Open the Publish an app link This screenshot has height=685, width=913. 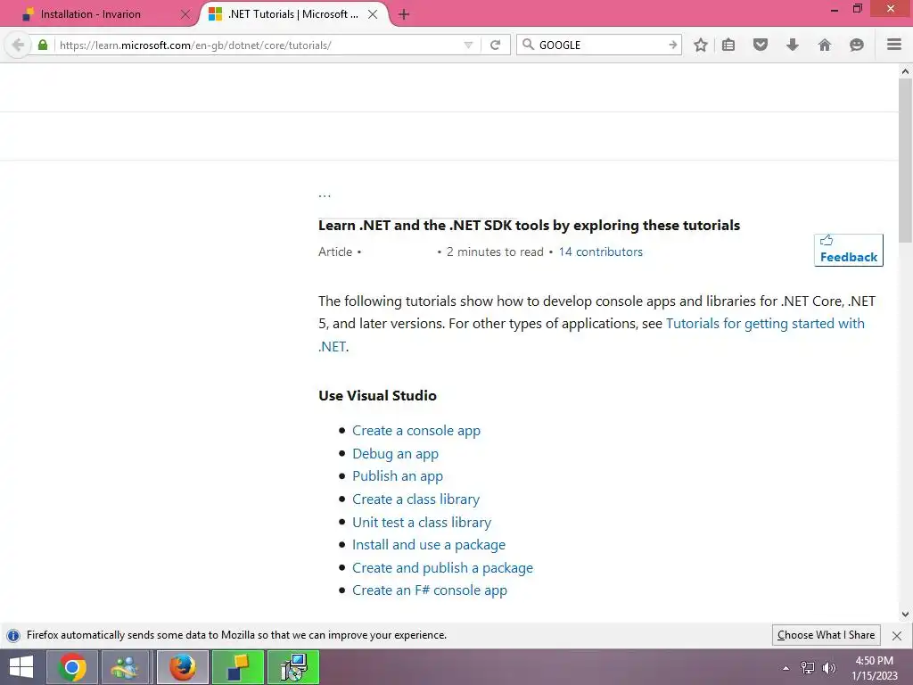(x=398, y=476)
